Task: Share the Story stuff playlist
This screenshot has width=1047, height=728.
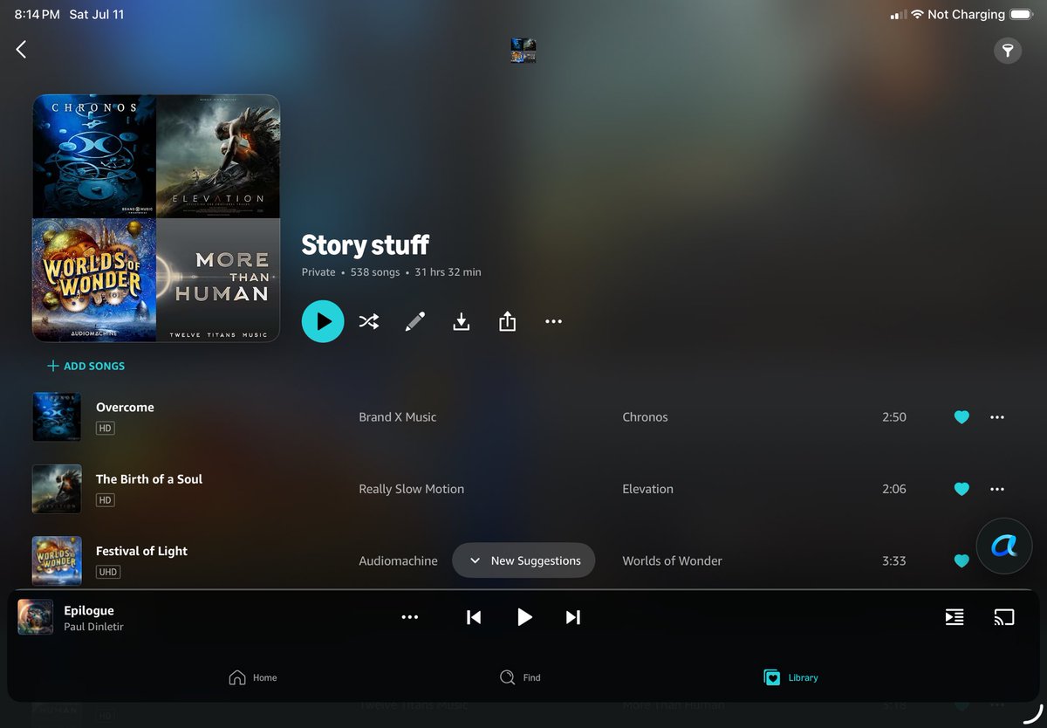Action: [x=508, y=321]
